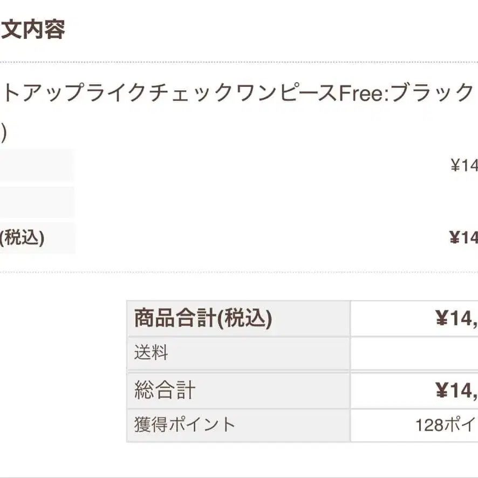Viewport: 478px width, 478px height.
Task: Click the 獲得ポイント label cell
Action: coord(185,425)
